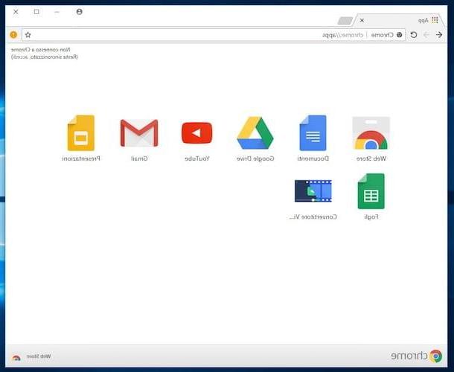The height and width of the screenshot is (372, 454).
Task: Click the apps grid icon on the tab
Action: coord(435,20)
